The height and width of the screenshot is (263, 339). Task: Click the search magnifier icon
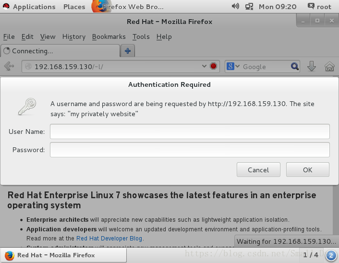[295, 66]
